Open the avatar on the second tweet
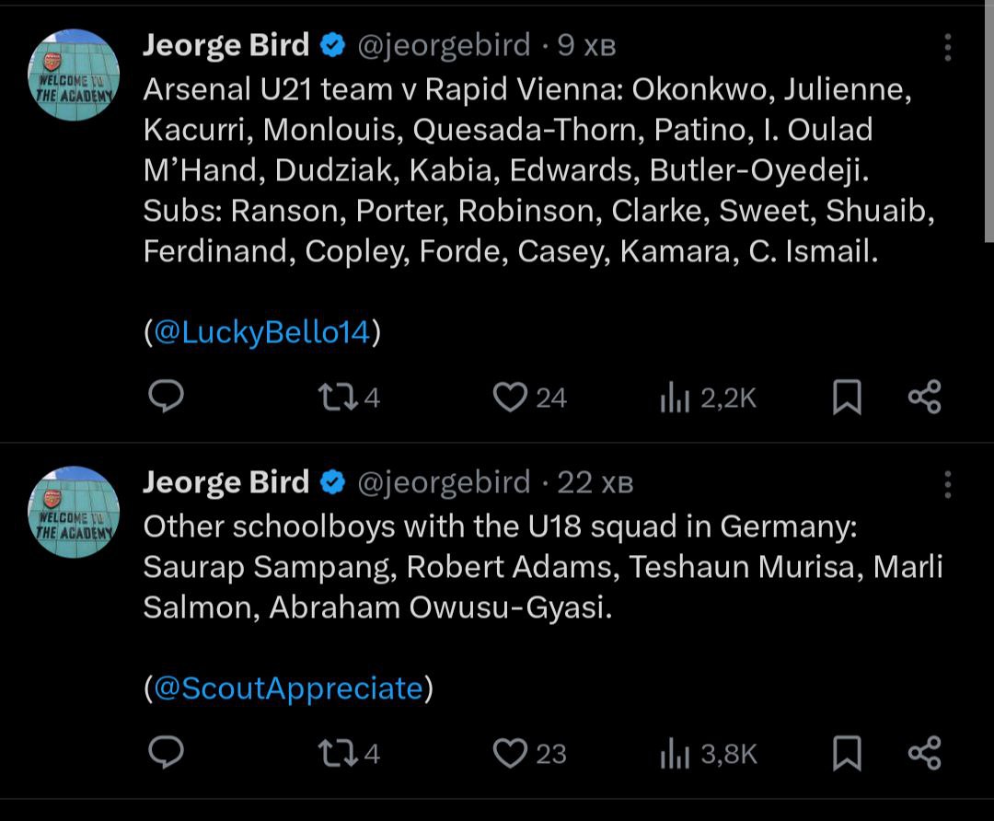994x821 pixels. tap(75, 512)
